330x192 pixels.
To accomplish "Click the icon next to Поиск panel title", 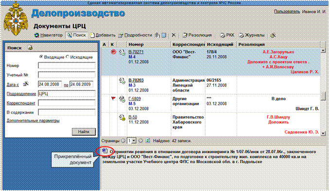I will click(x=30, y=48).
